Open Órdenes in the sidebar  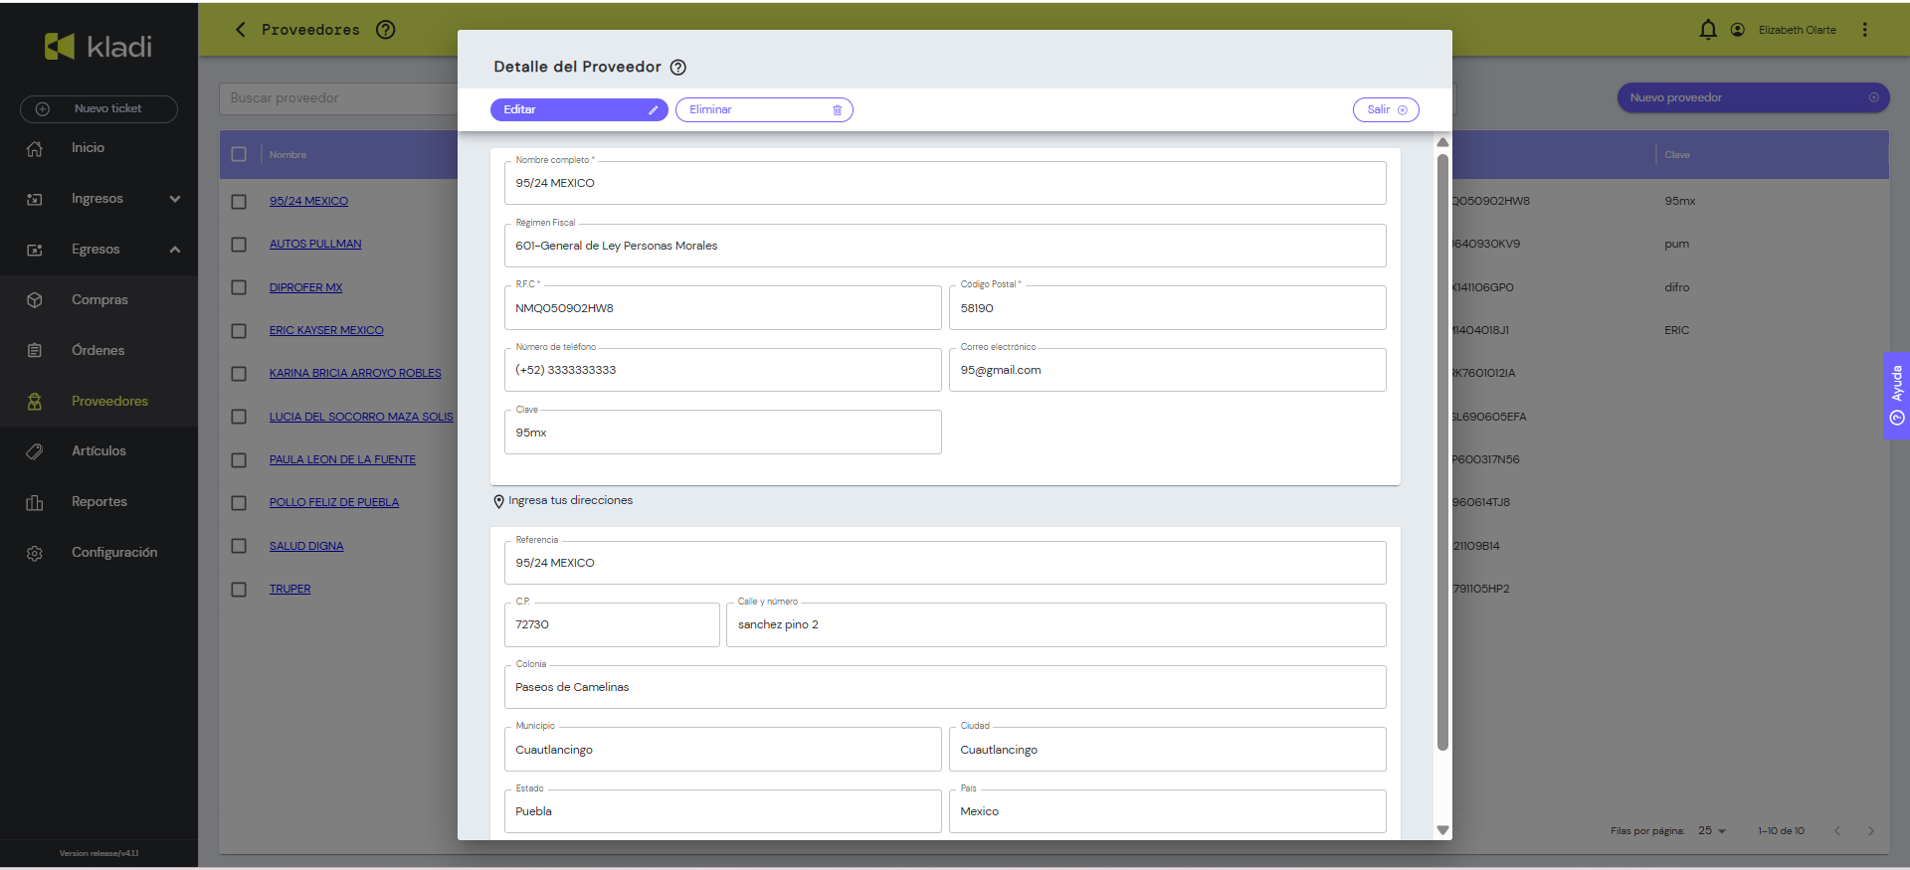click(x=97, y=351)
